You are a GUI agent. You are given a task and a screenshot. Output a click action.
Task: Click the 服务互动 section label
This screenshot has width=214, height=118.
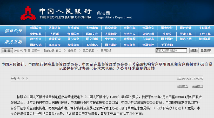[13, 42]
